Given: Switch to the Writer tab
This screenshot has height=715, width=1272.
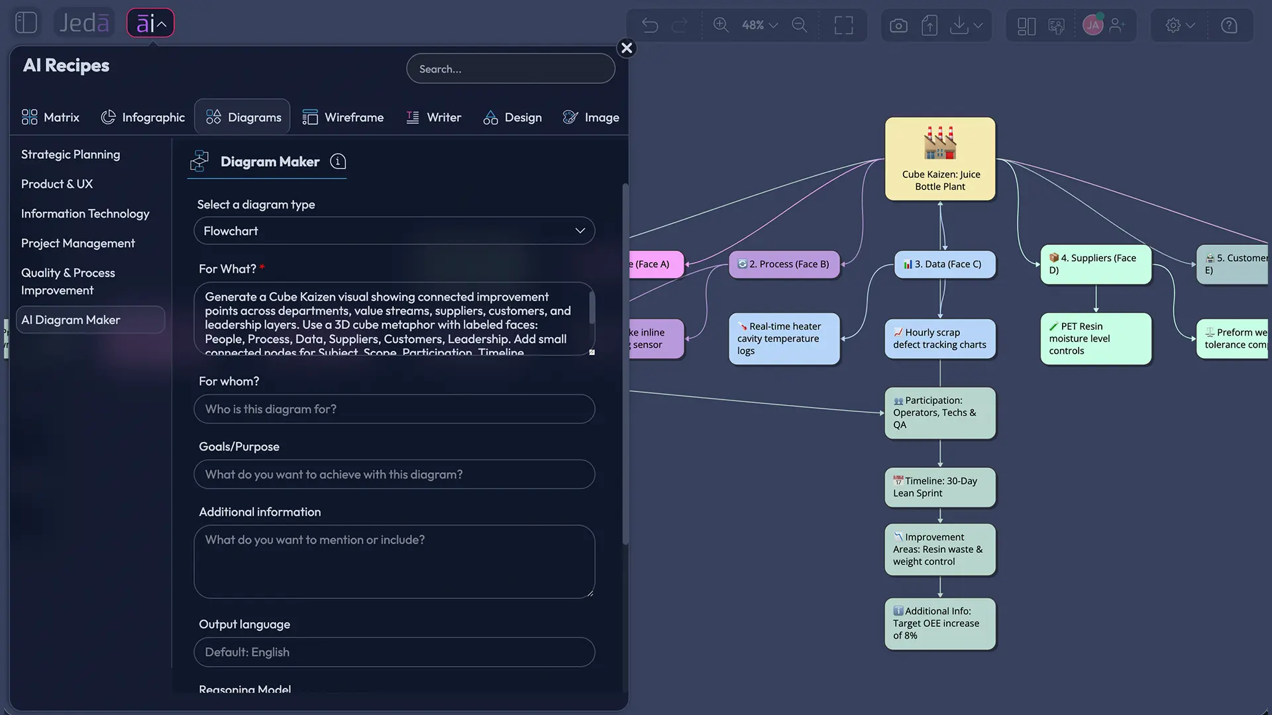Looking at the screenshot, I should pyautogui.click(x=433, y=117).
